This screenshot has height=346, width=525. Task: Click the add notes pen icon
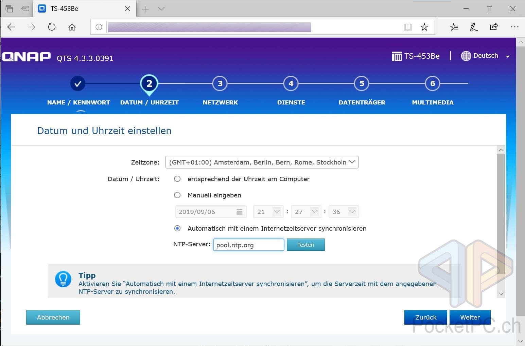[x=474, y=27]
